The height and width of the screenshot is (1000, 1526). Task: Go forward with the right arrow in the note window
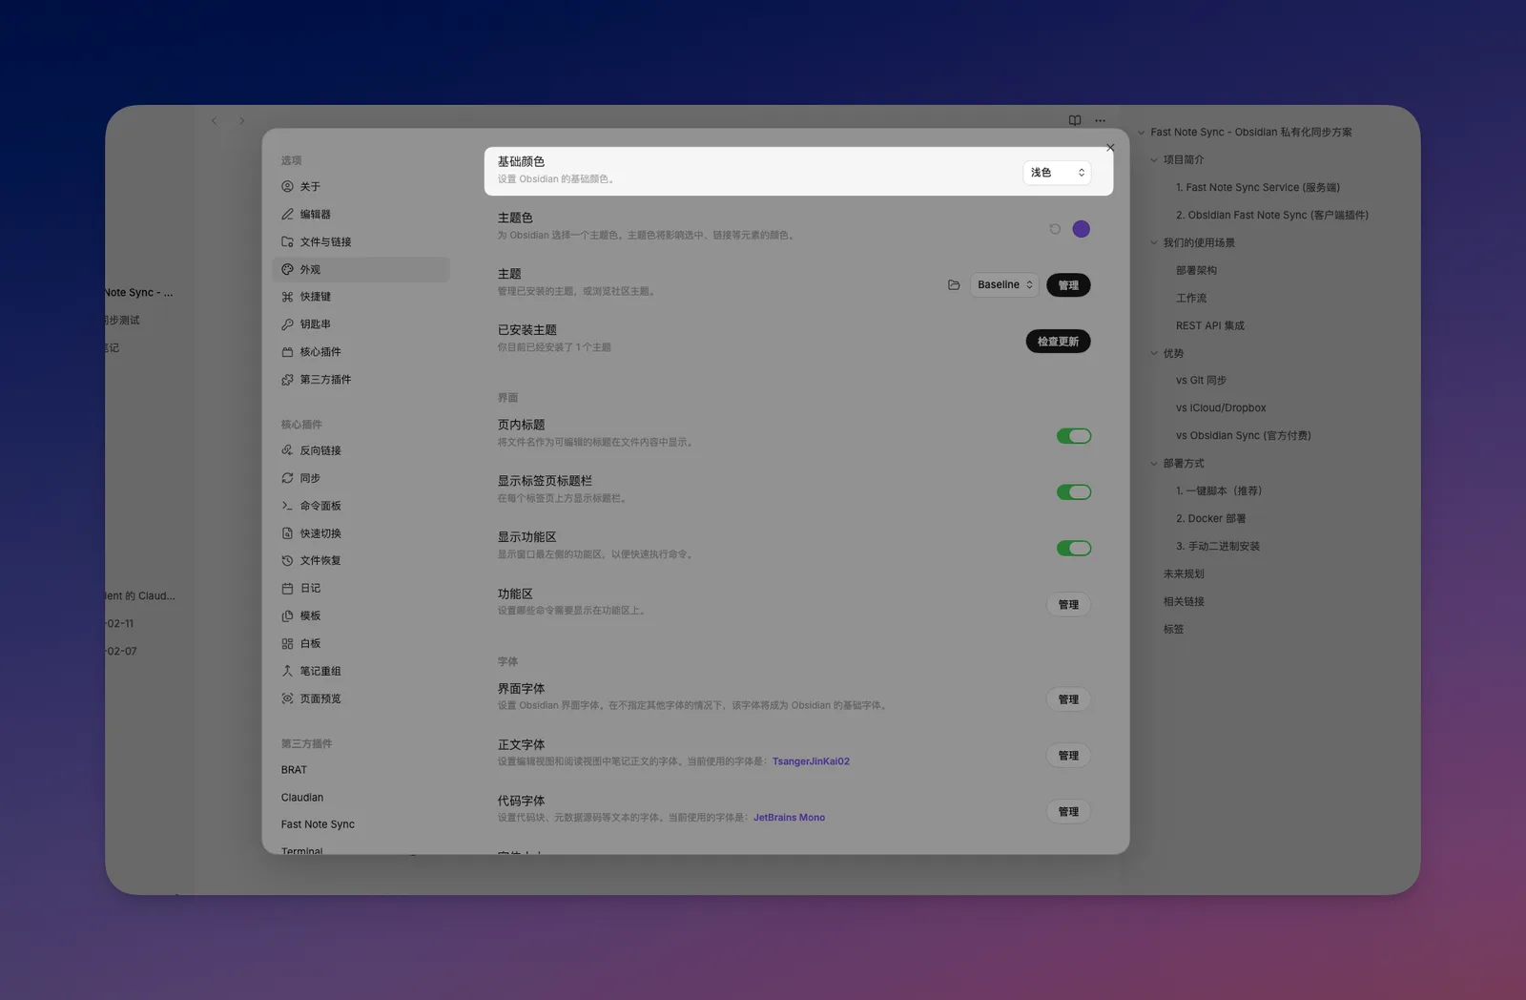pyautogui.click(x=241, y=121)
